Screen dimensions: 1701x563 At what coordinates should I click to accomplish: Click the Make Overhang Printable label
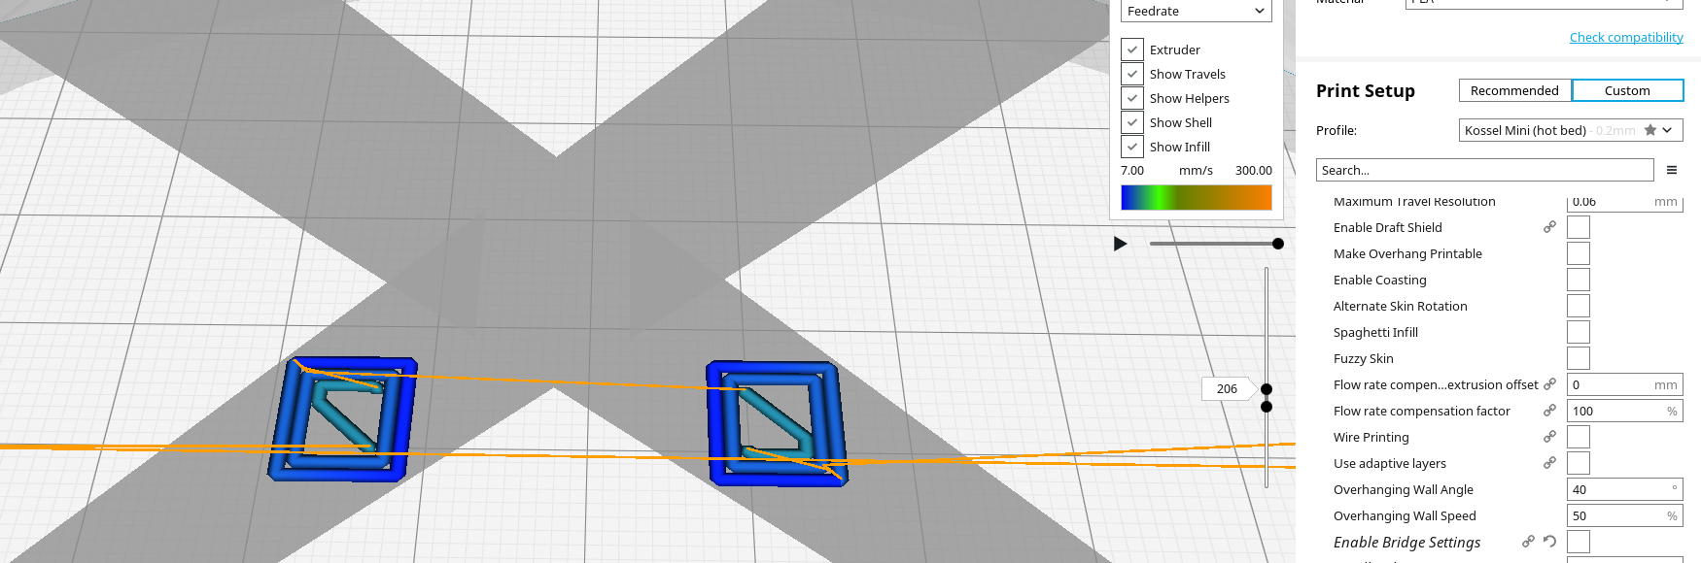[x=1407, y=253]
